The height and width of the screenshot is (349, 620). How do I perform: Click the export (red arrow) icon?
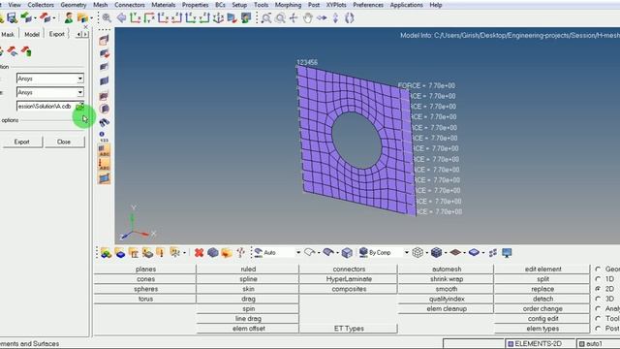[x=46, y=17]
